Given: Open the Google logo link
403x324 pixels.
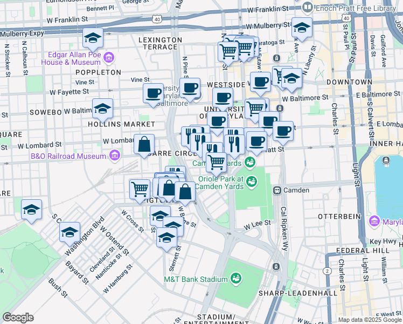Looking at the screenshot, I should pos(18,318).
